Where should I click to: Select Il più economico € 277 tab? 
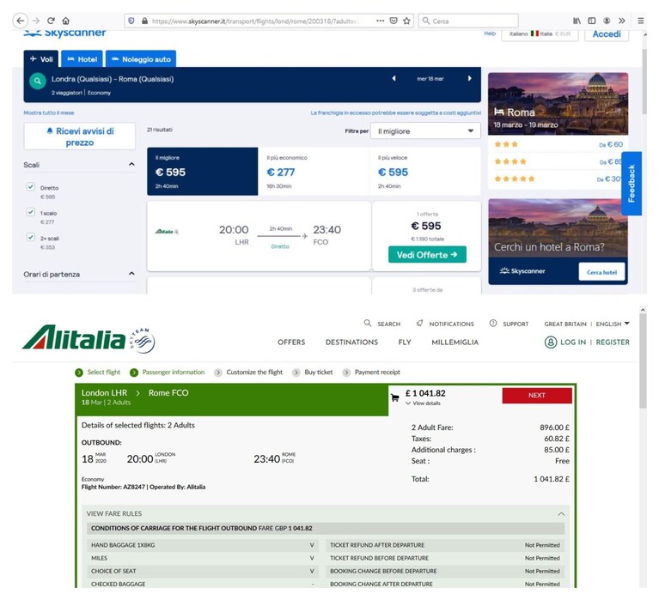point(314,172)
